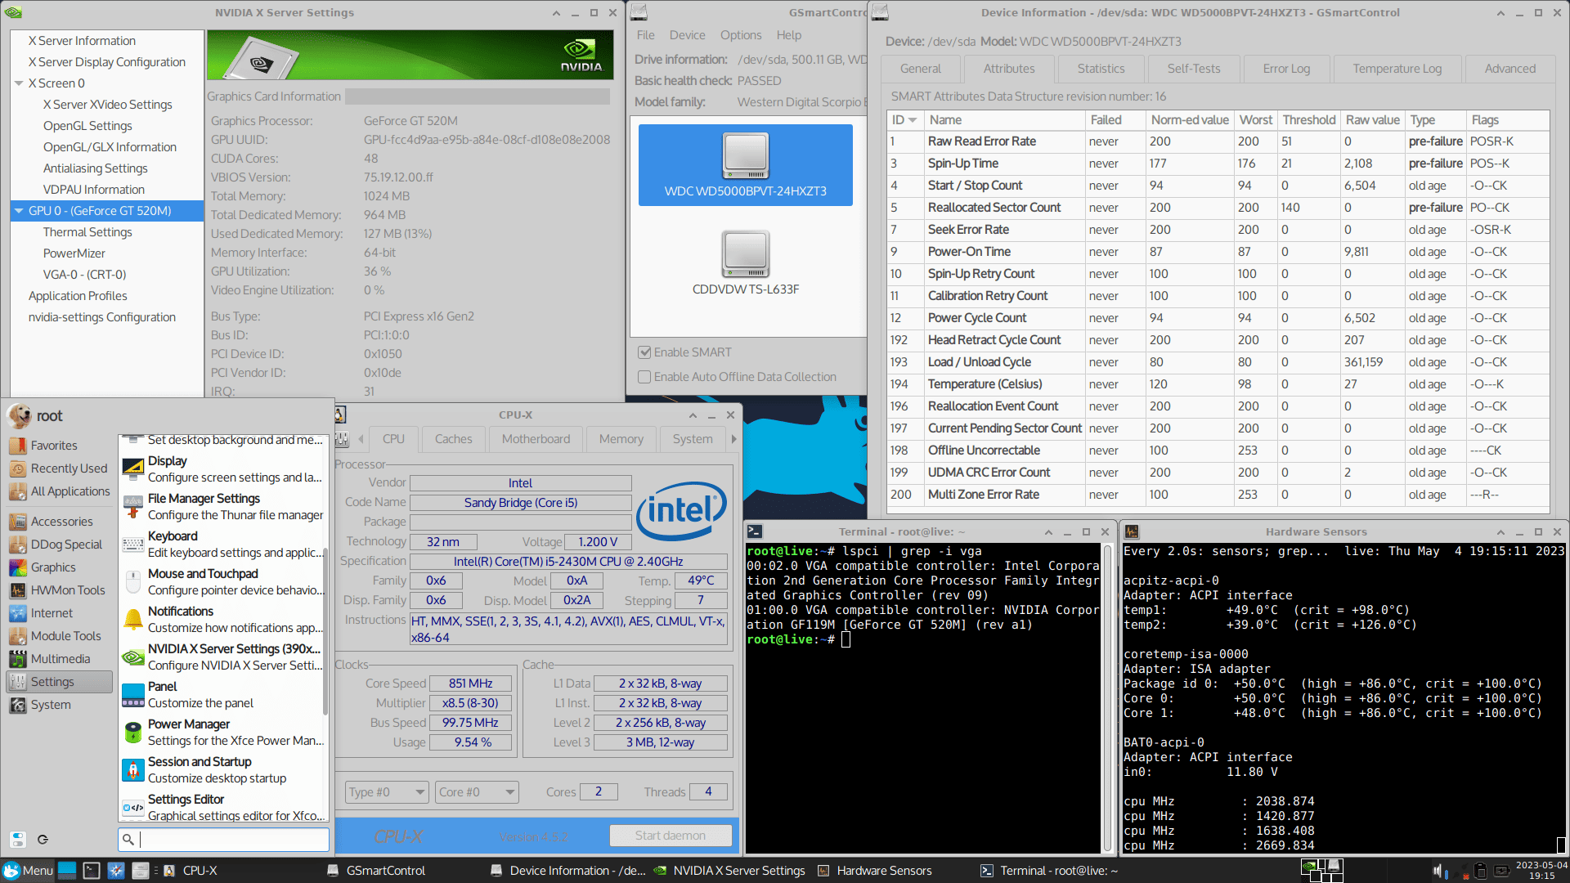
Task: Click the application menu search field
Action: click(x=223, y=839)
